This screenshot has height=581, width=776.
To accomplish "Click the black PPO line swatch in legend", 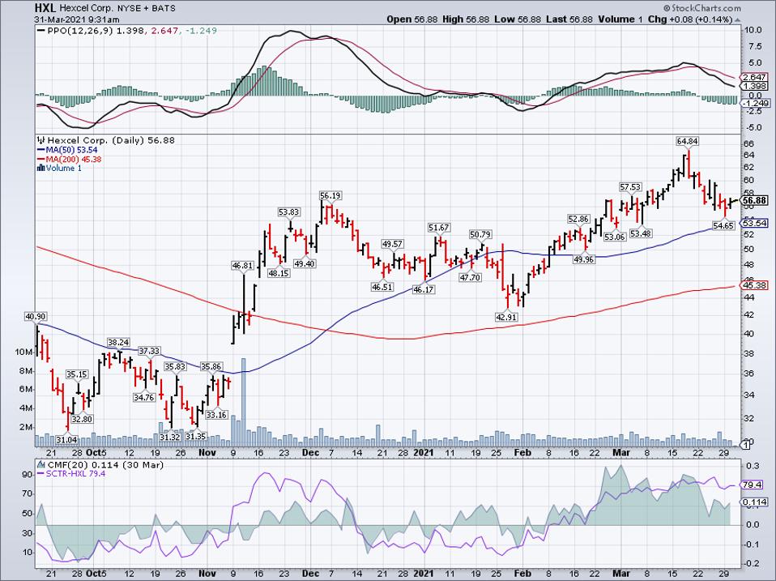I will point(41,31).
